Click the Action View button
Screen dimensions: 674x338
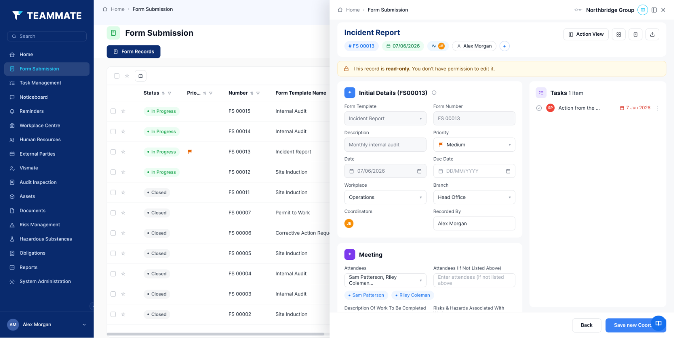click(586, 34)
